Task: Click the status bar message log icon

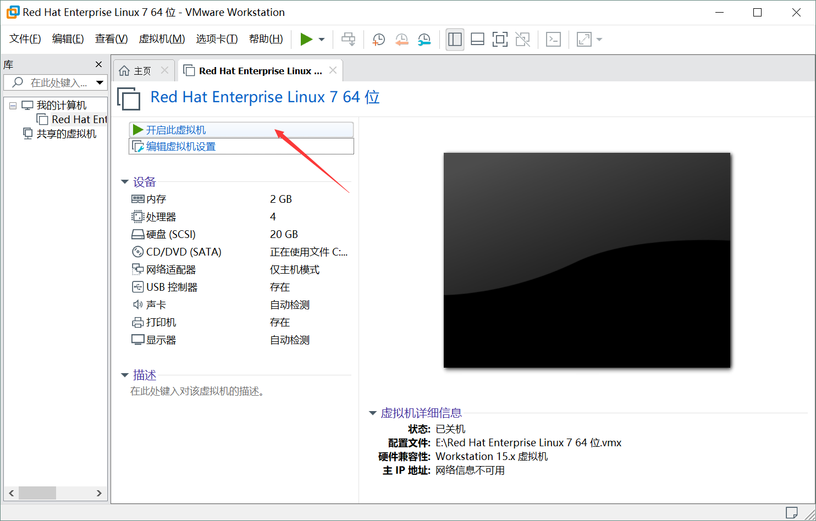Action: coord(792,513)
